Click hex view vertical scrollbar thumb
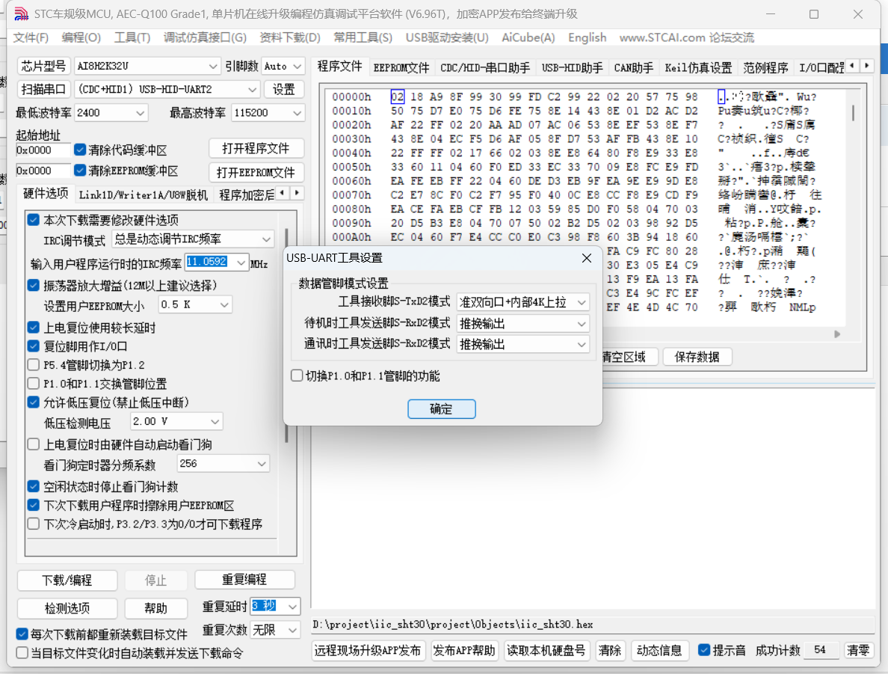888x674 pixels. (853, 113)
